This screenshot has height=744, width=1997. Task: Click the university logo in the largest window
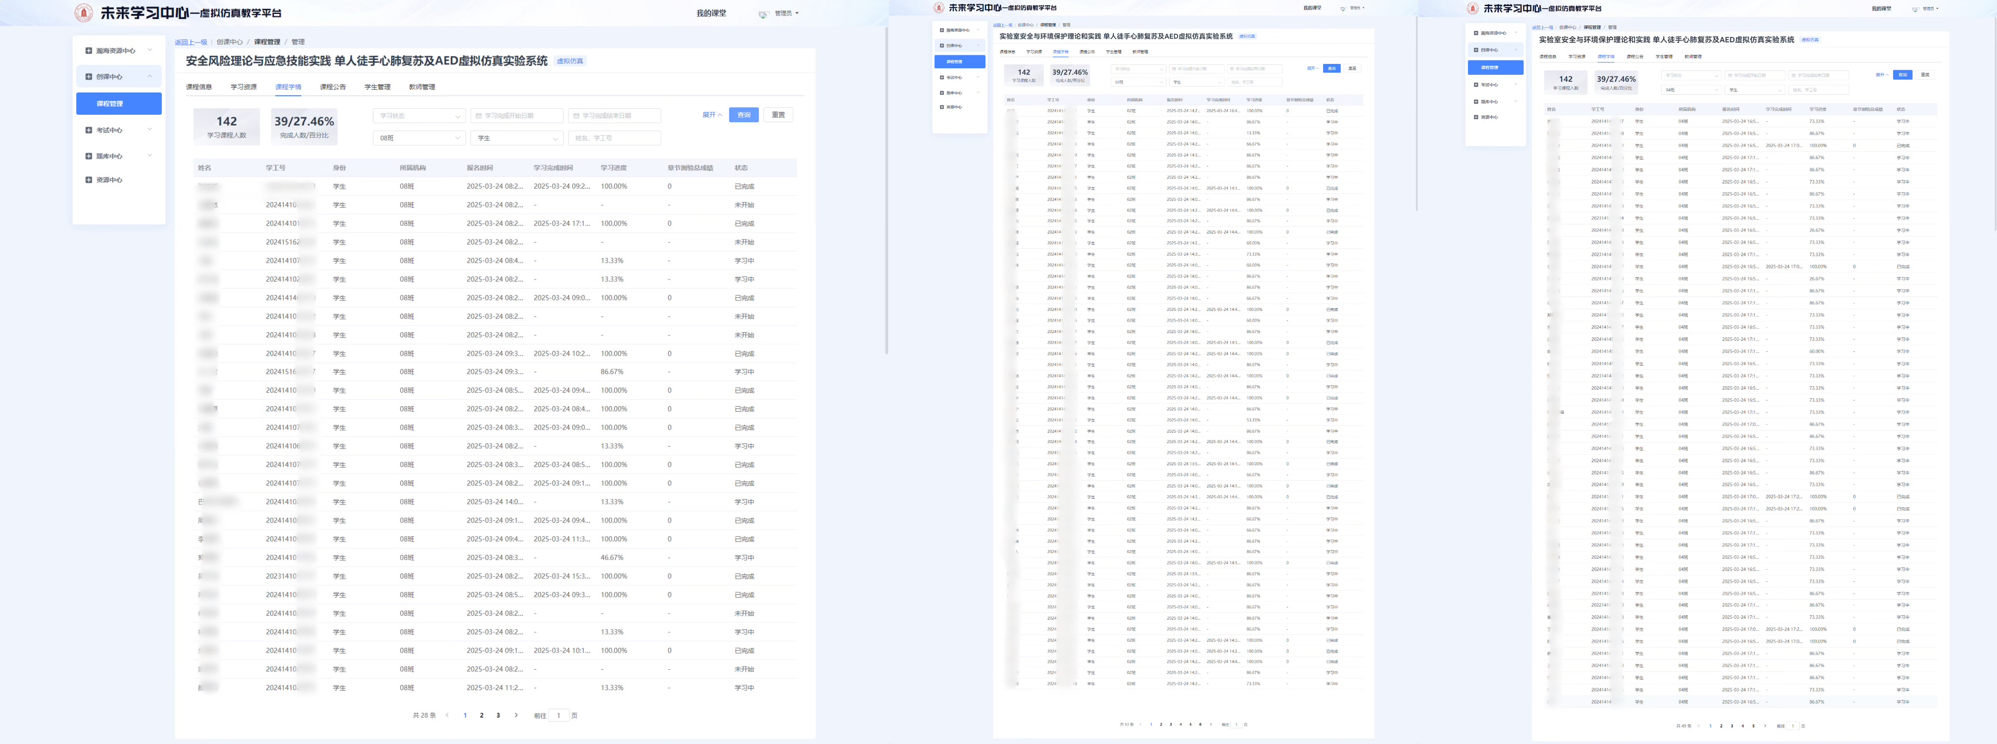tap(84, 13)
